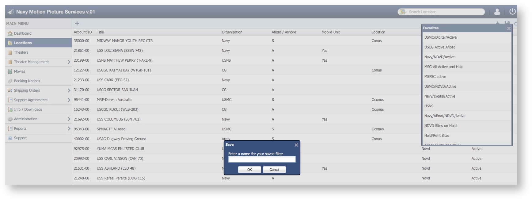
Task: Open Theaters from the main menu
Action: point(21,52)
